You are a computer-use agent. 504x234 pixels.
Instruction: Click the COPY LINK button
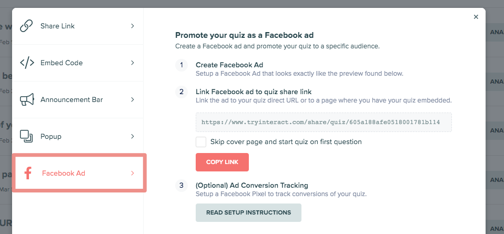[x=222, y=162]
